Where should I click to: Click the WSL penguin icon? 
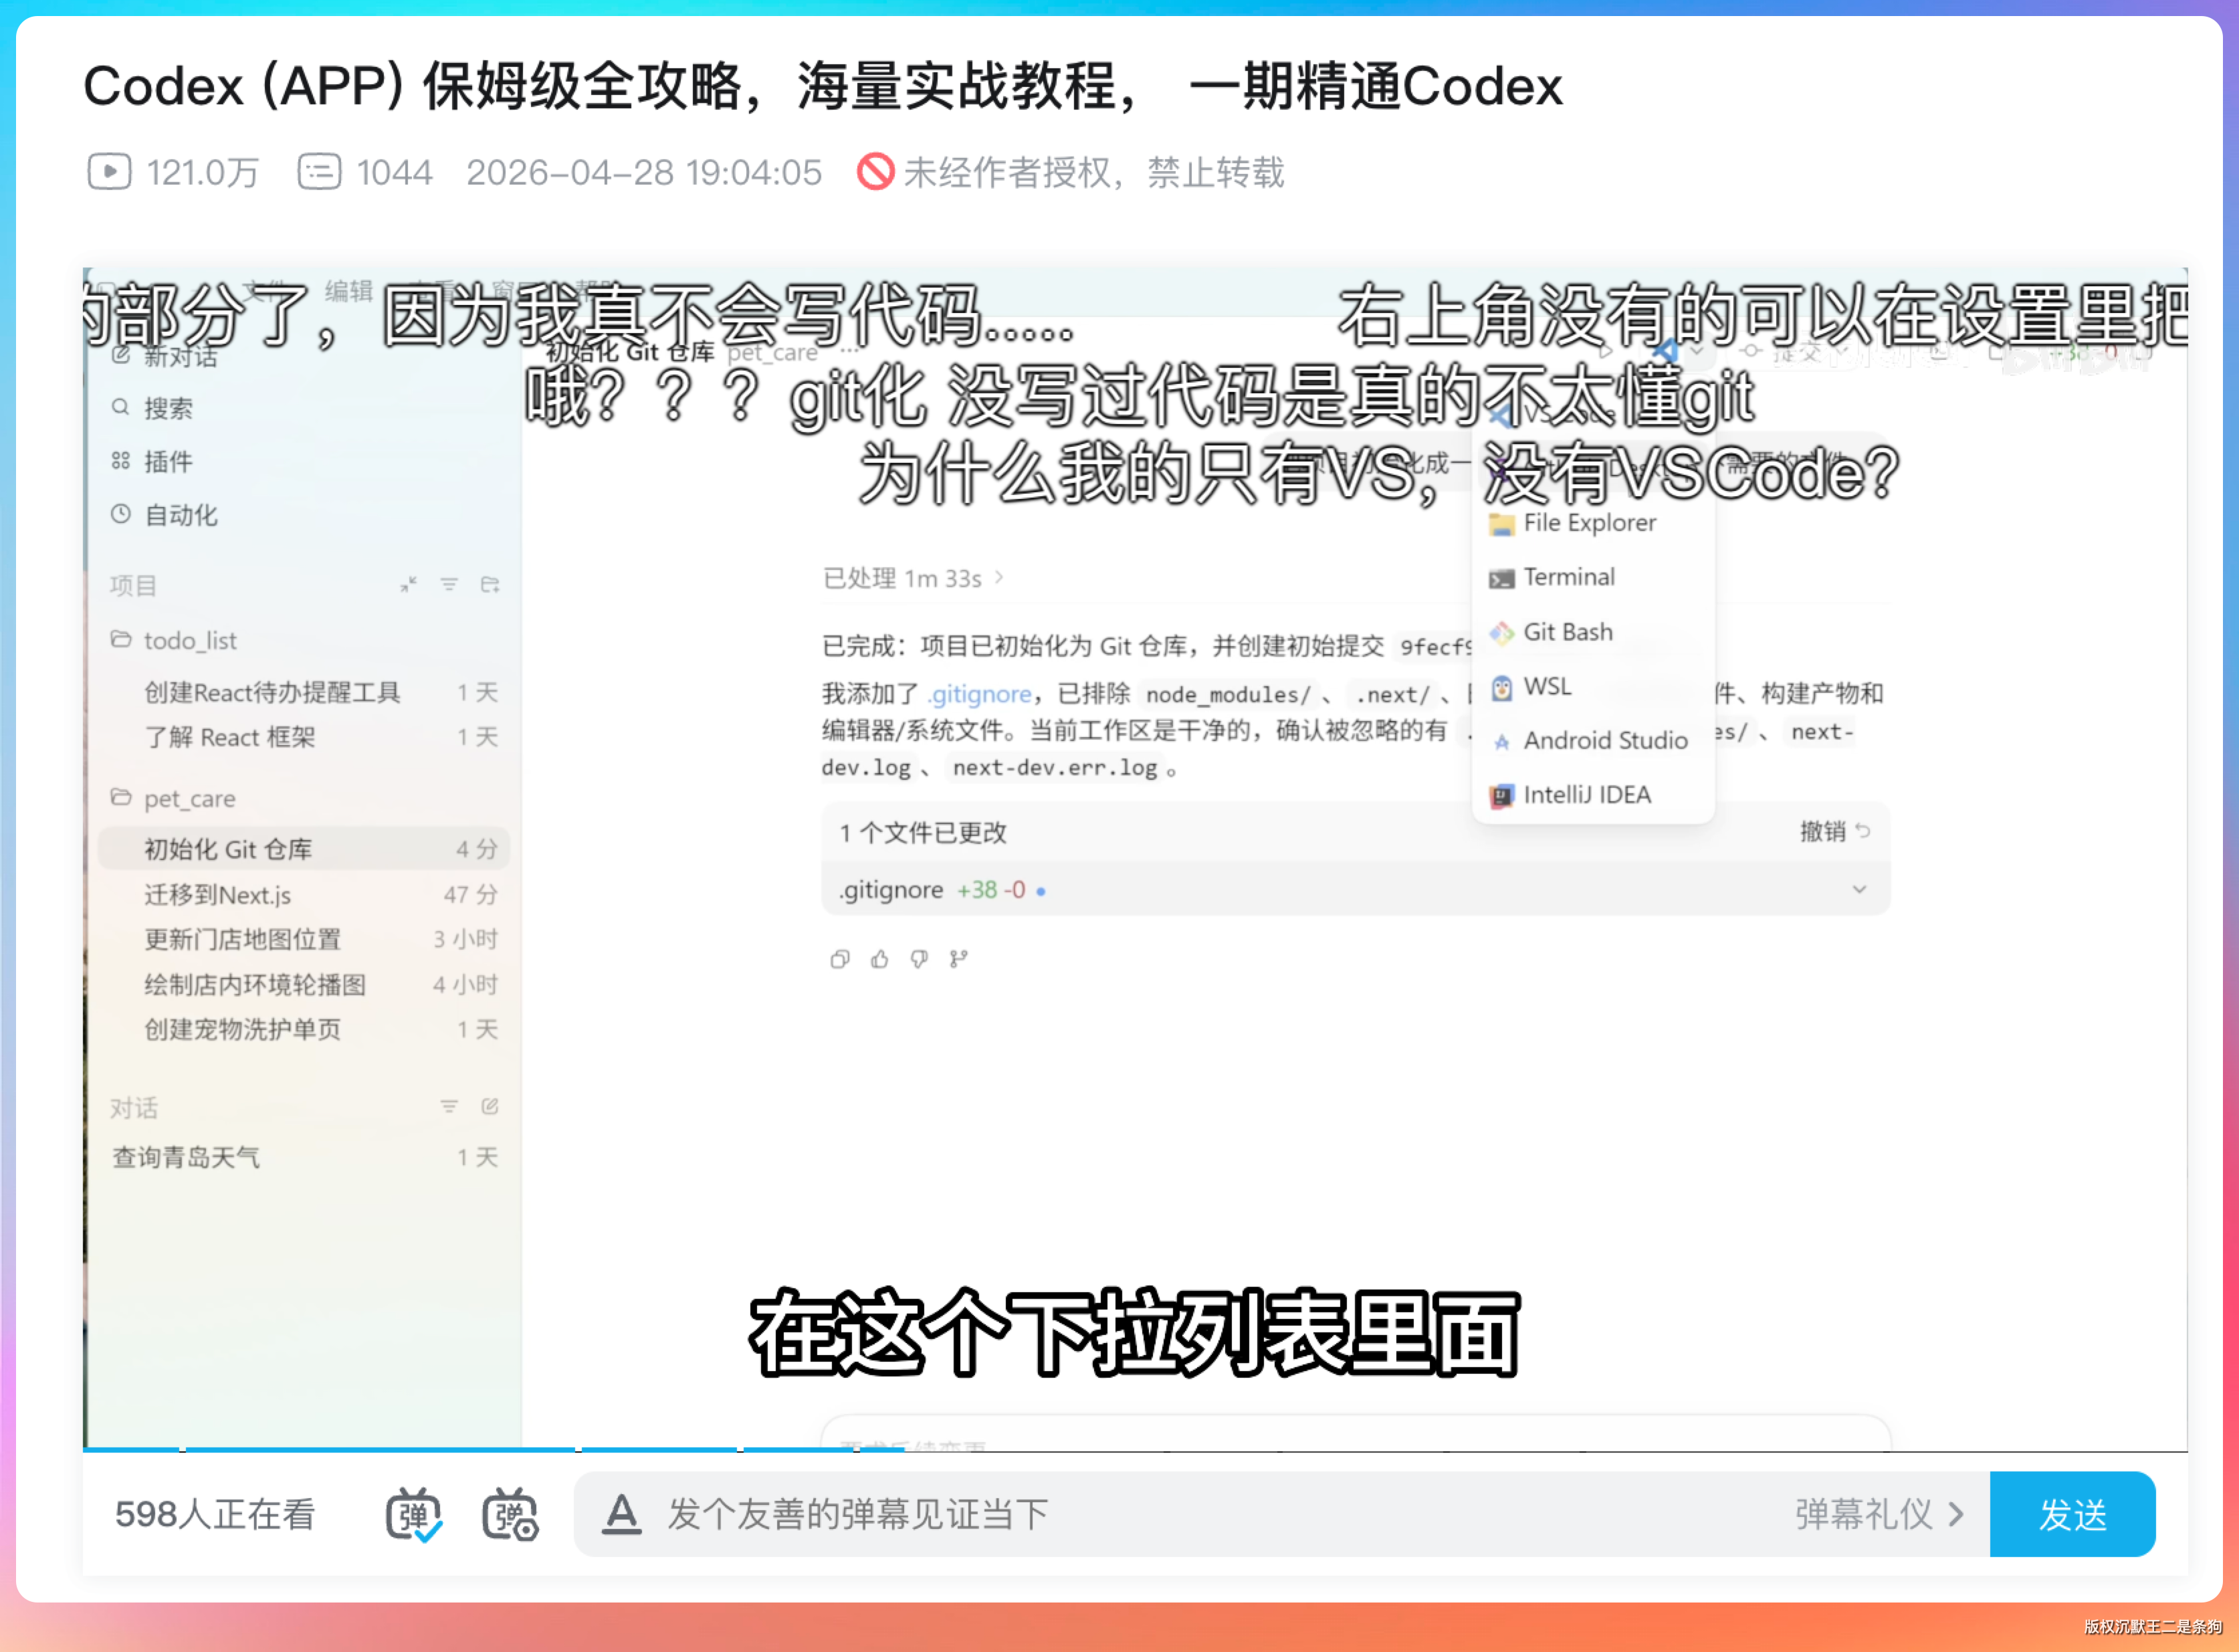click(1501, 688)
